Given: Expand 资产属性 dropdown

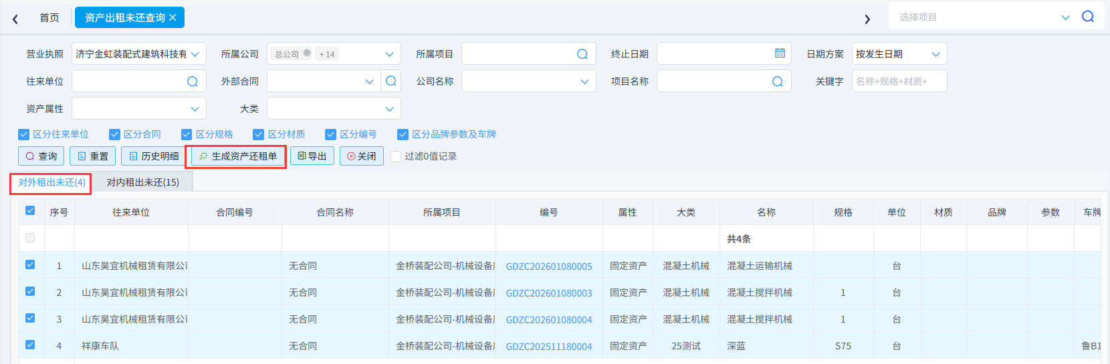Looking at the screenshot, I should [x=195, y=109].
